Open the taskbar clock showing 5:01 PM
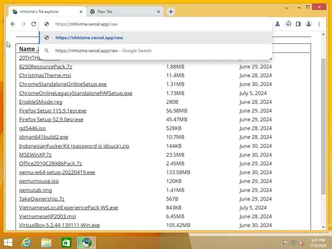Viewport: 332px width, 249px height. [x=318, y=243]
